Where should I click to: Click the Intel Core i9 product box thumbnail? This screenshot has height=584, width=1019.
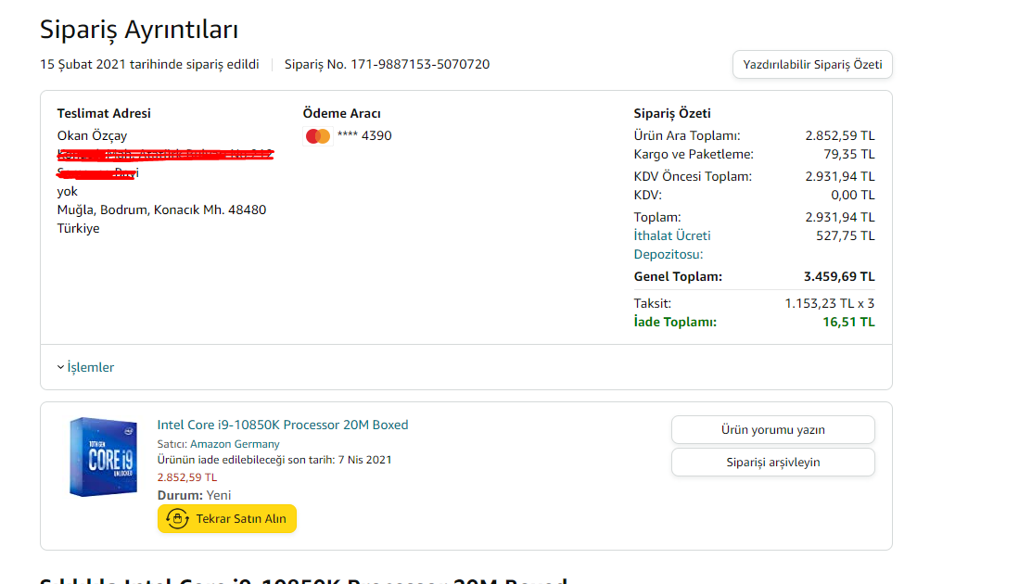pos(103,457)
